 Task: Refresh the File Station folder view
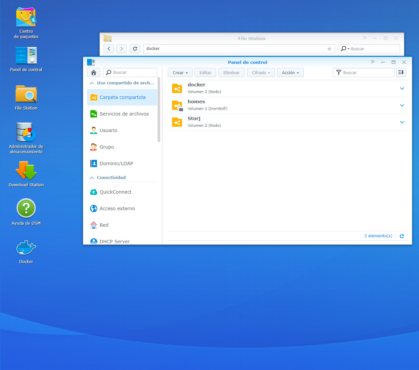(x=135, y=49)
